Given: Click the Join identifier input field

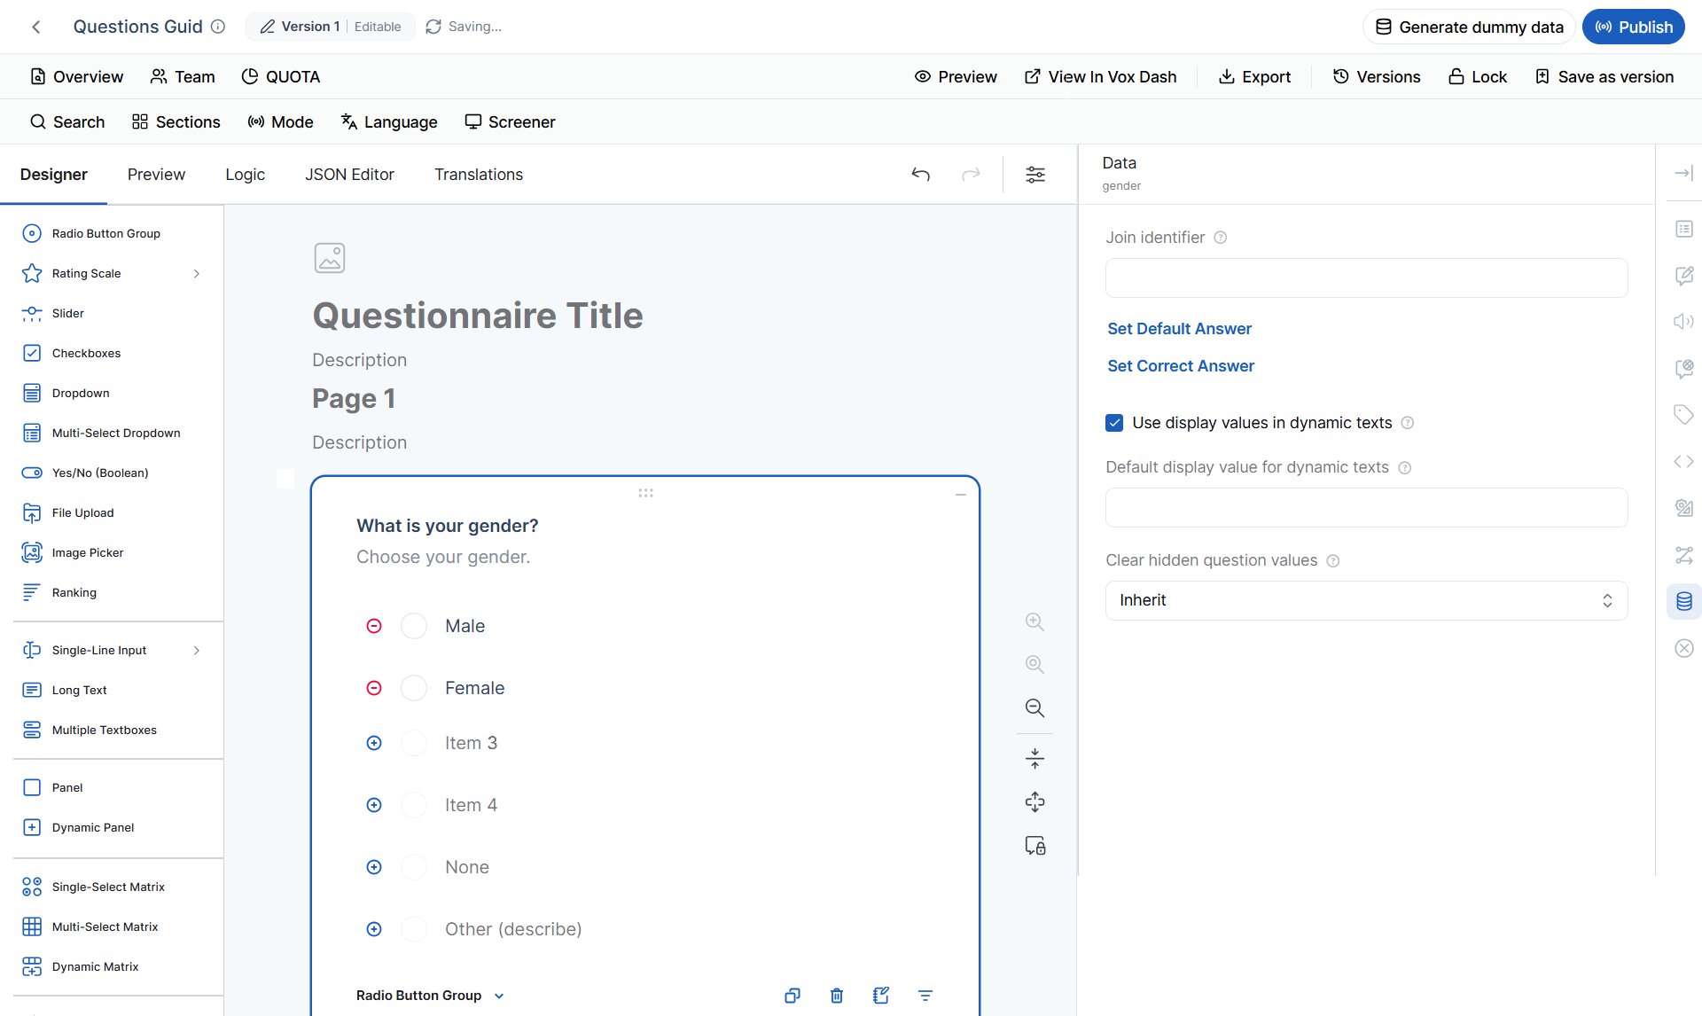Looking at the screenshot, I should 1366,277.
